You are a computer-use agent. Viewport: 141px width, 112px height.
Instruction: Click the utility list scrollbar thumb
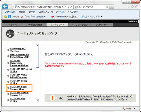click(38, 57)
